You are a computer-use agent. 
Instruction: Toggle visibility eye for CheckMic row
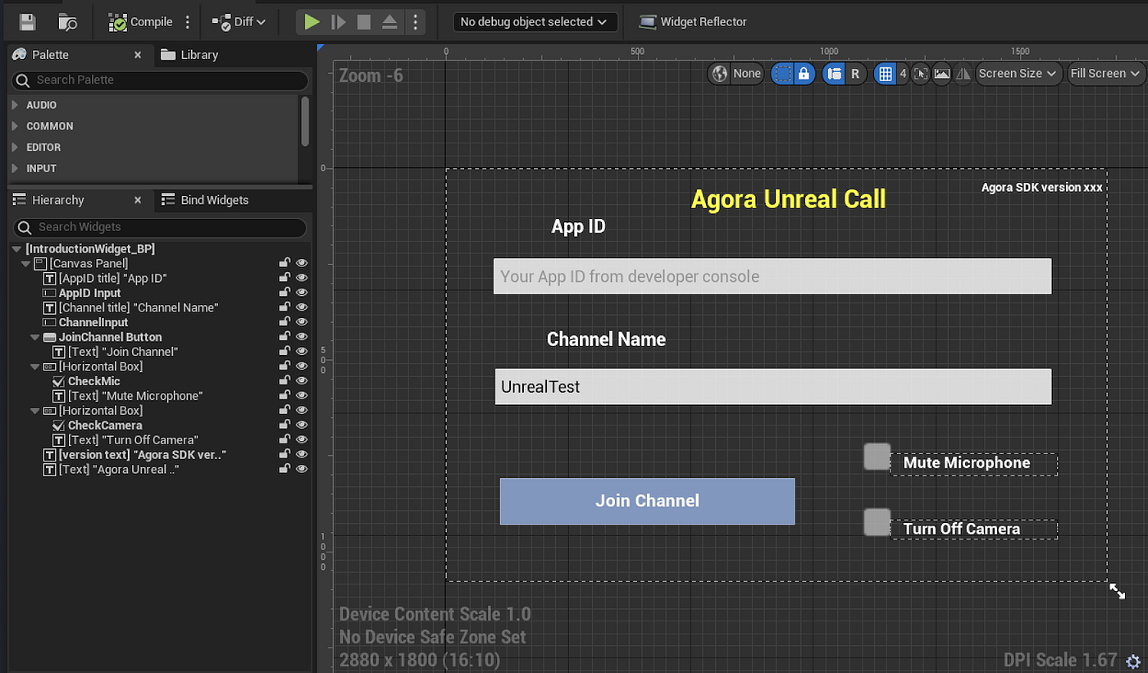coord(302,382)
